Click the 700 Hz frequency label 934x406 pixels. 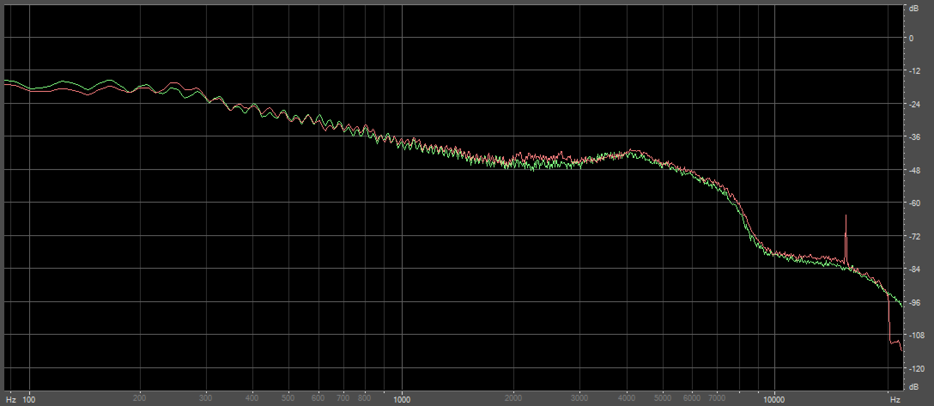pyautogui.click(x=343, y=398)
